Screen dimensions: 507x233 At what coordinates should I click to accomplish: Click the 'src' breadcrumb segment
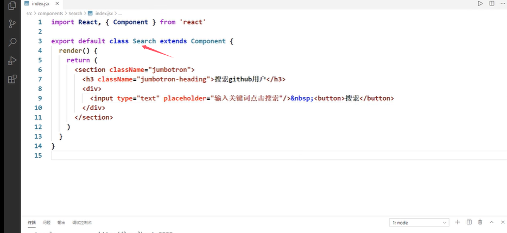click(29, 14)
